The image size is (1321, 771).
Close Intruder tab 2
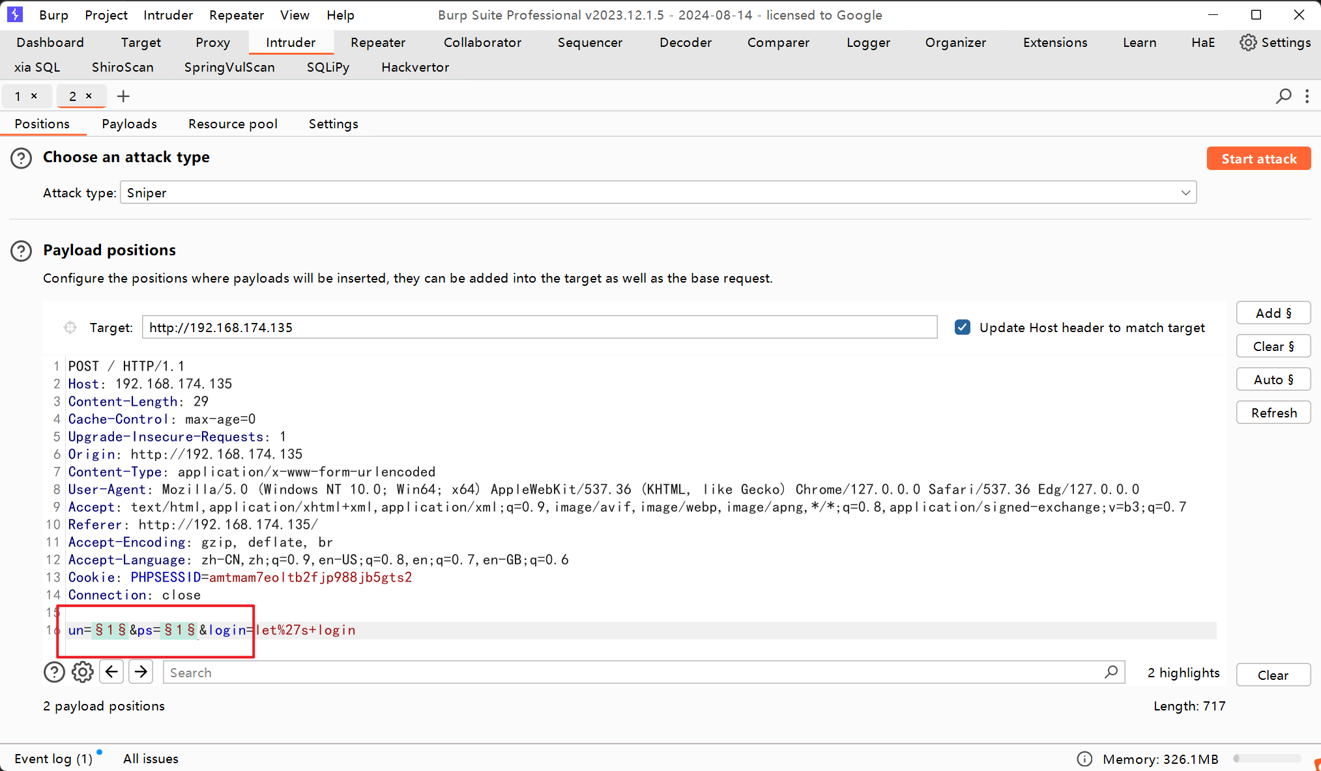(89, 96)
